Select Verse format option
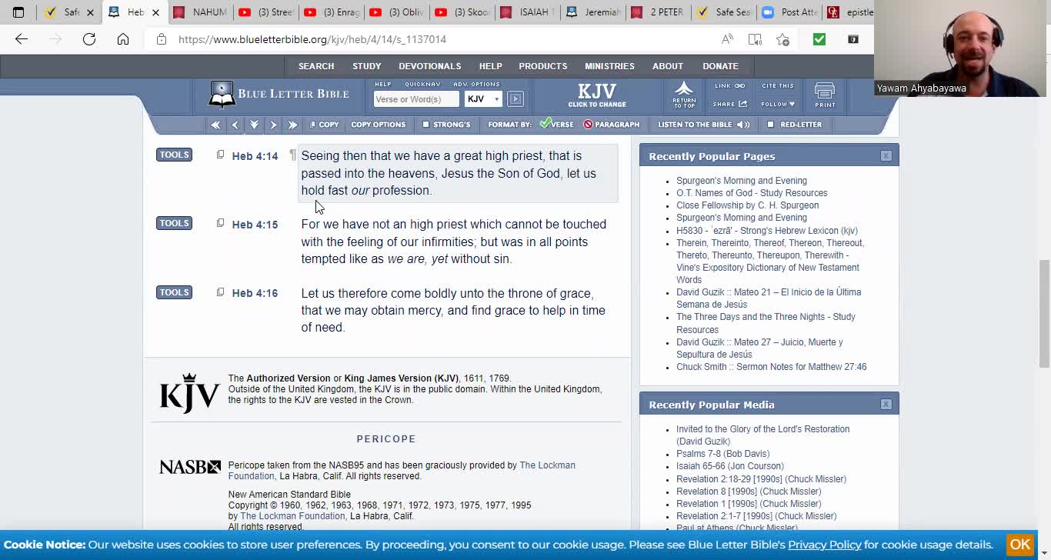Image resolution: width=1051 pixels, height=560 pixels. 557,125
